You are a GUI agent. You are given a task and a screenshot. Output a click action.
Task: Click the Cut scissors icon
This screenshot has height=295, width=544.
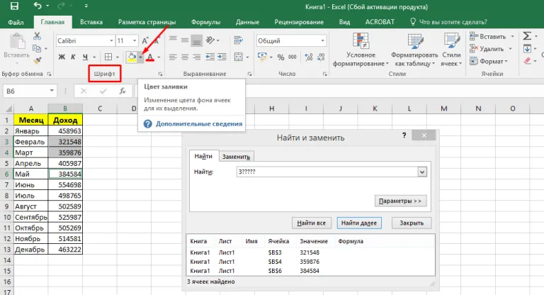pyautogui.click(x=37, y=35)
